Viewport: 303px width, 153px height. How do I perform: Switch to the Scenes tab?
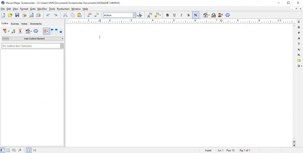pyautogui.click(x=15, y=24)
